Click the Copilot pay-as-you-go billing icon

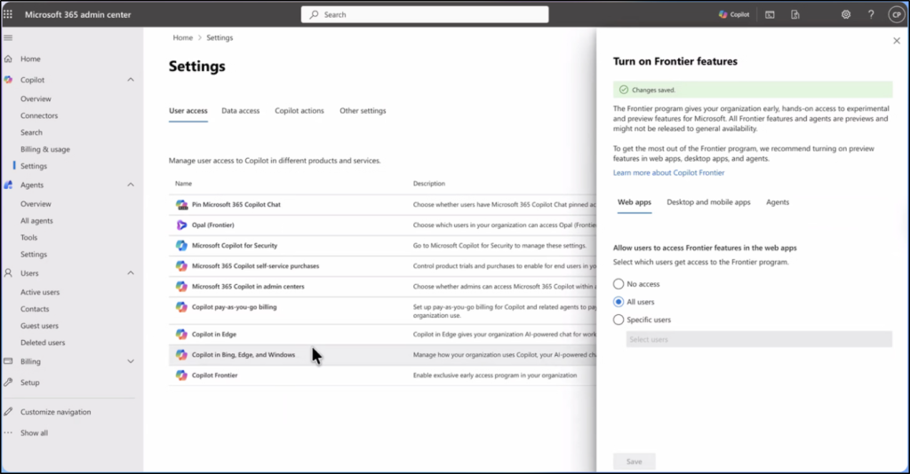point(181,307)
